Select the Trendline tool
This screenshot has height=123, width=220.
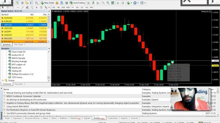(x=22, y=8)
